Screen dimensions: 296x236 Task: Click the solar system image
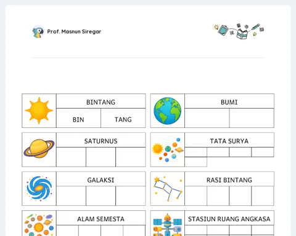168,150
